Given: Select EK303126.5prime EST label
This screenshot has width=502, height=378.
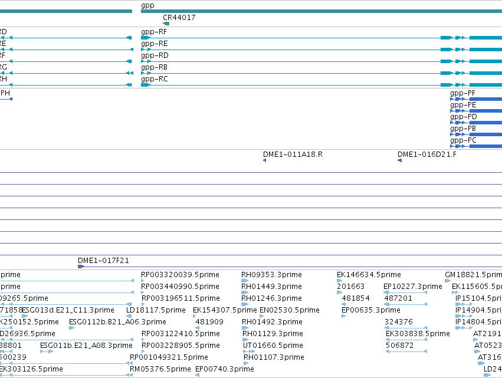Looking at the screenshot, I should click(31, 369).
